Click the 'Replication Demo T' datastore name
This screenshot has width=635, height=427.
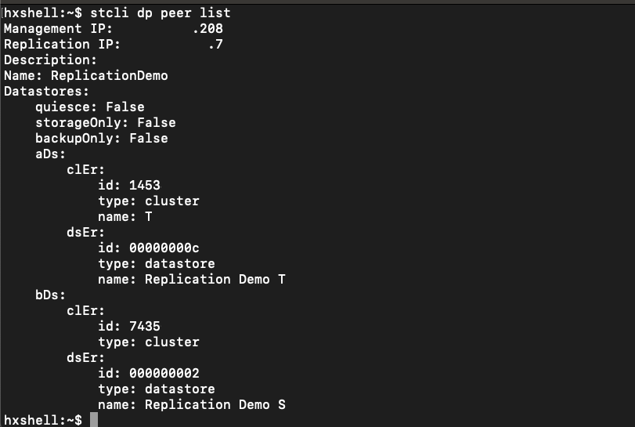(215, 279)
